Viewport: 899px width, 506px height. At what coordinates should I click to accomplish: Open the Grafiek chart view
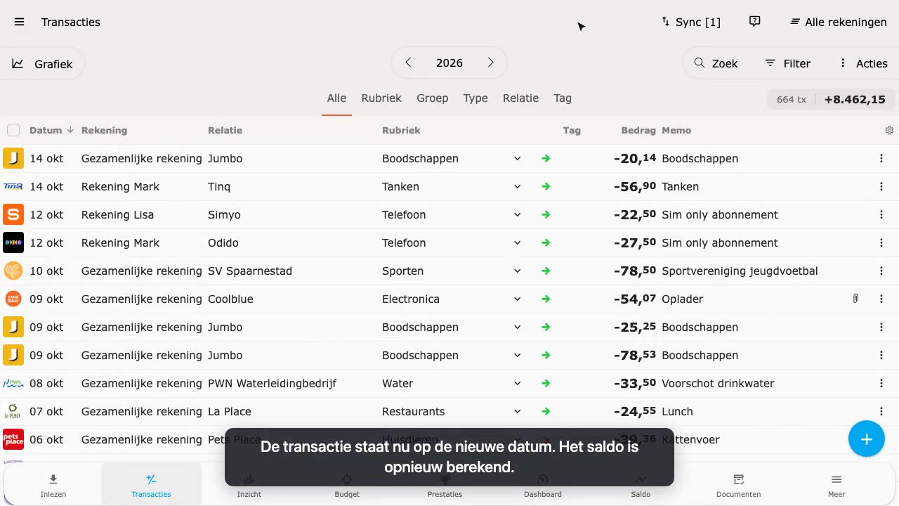[42, 64]
